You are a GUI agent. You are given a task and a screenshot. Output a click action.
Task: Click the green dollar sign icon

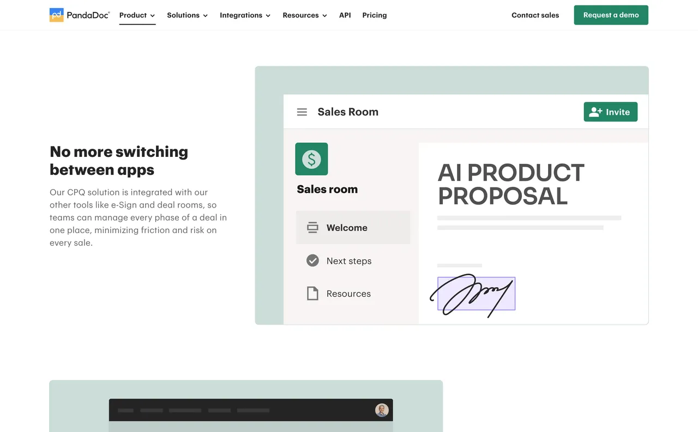(311, 159)
